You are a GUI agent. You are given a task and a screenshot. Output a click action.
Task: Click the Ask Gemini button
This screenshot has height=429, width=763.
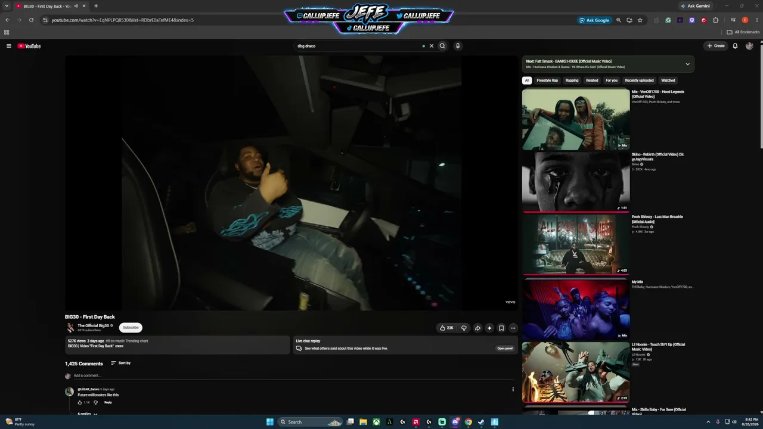pyautogui.click(x=695, y=6)
